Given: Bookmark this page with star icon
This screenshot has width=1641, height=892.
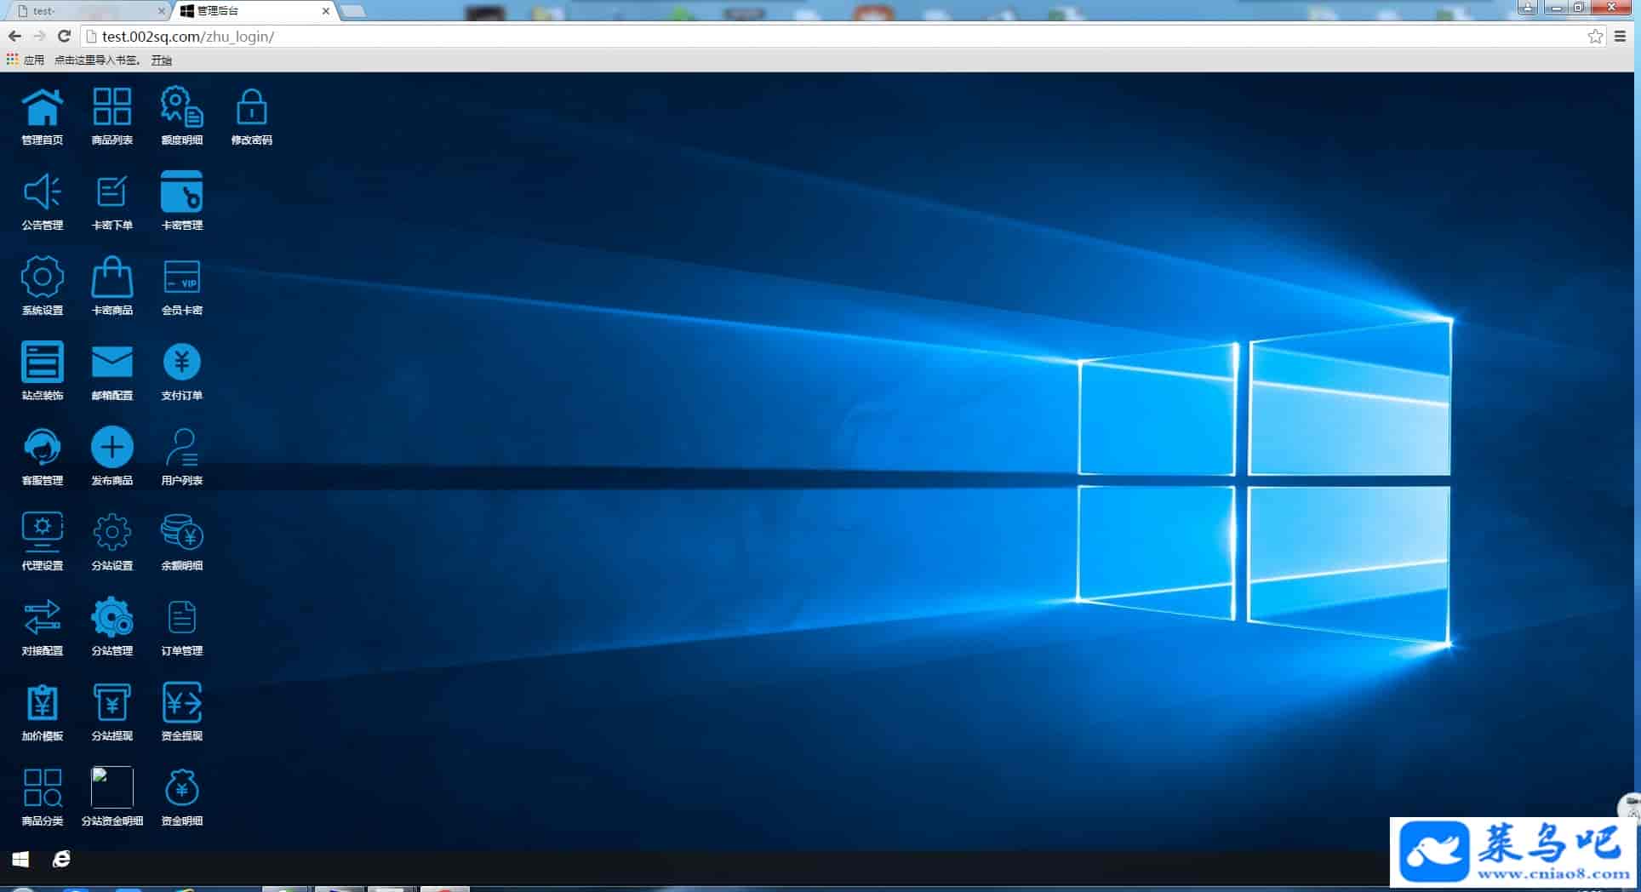Looking at the screenshot, I should 1595,37.
